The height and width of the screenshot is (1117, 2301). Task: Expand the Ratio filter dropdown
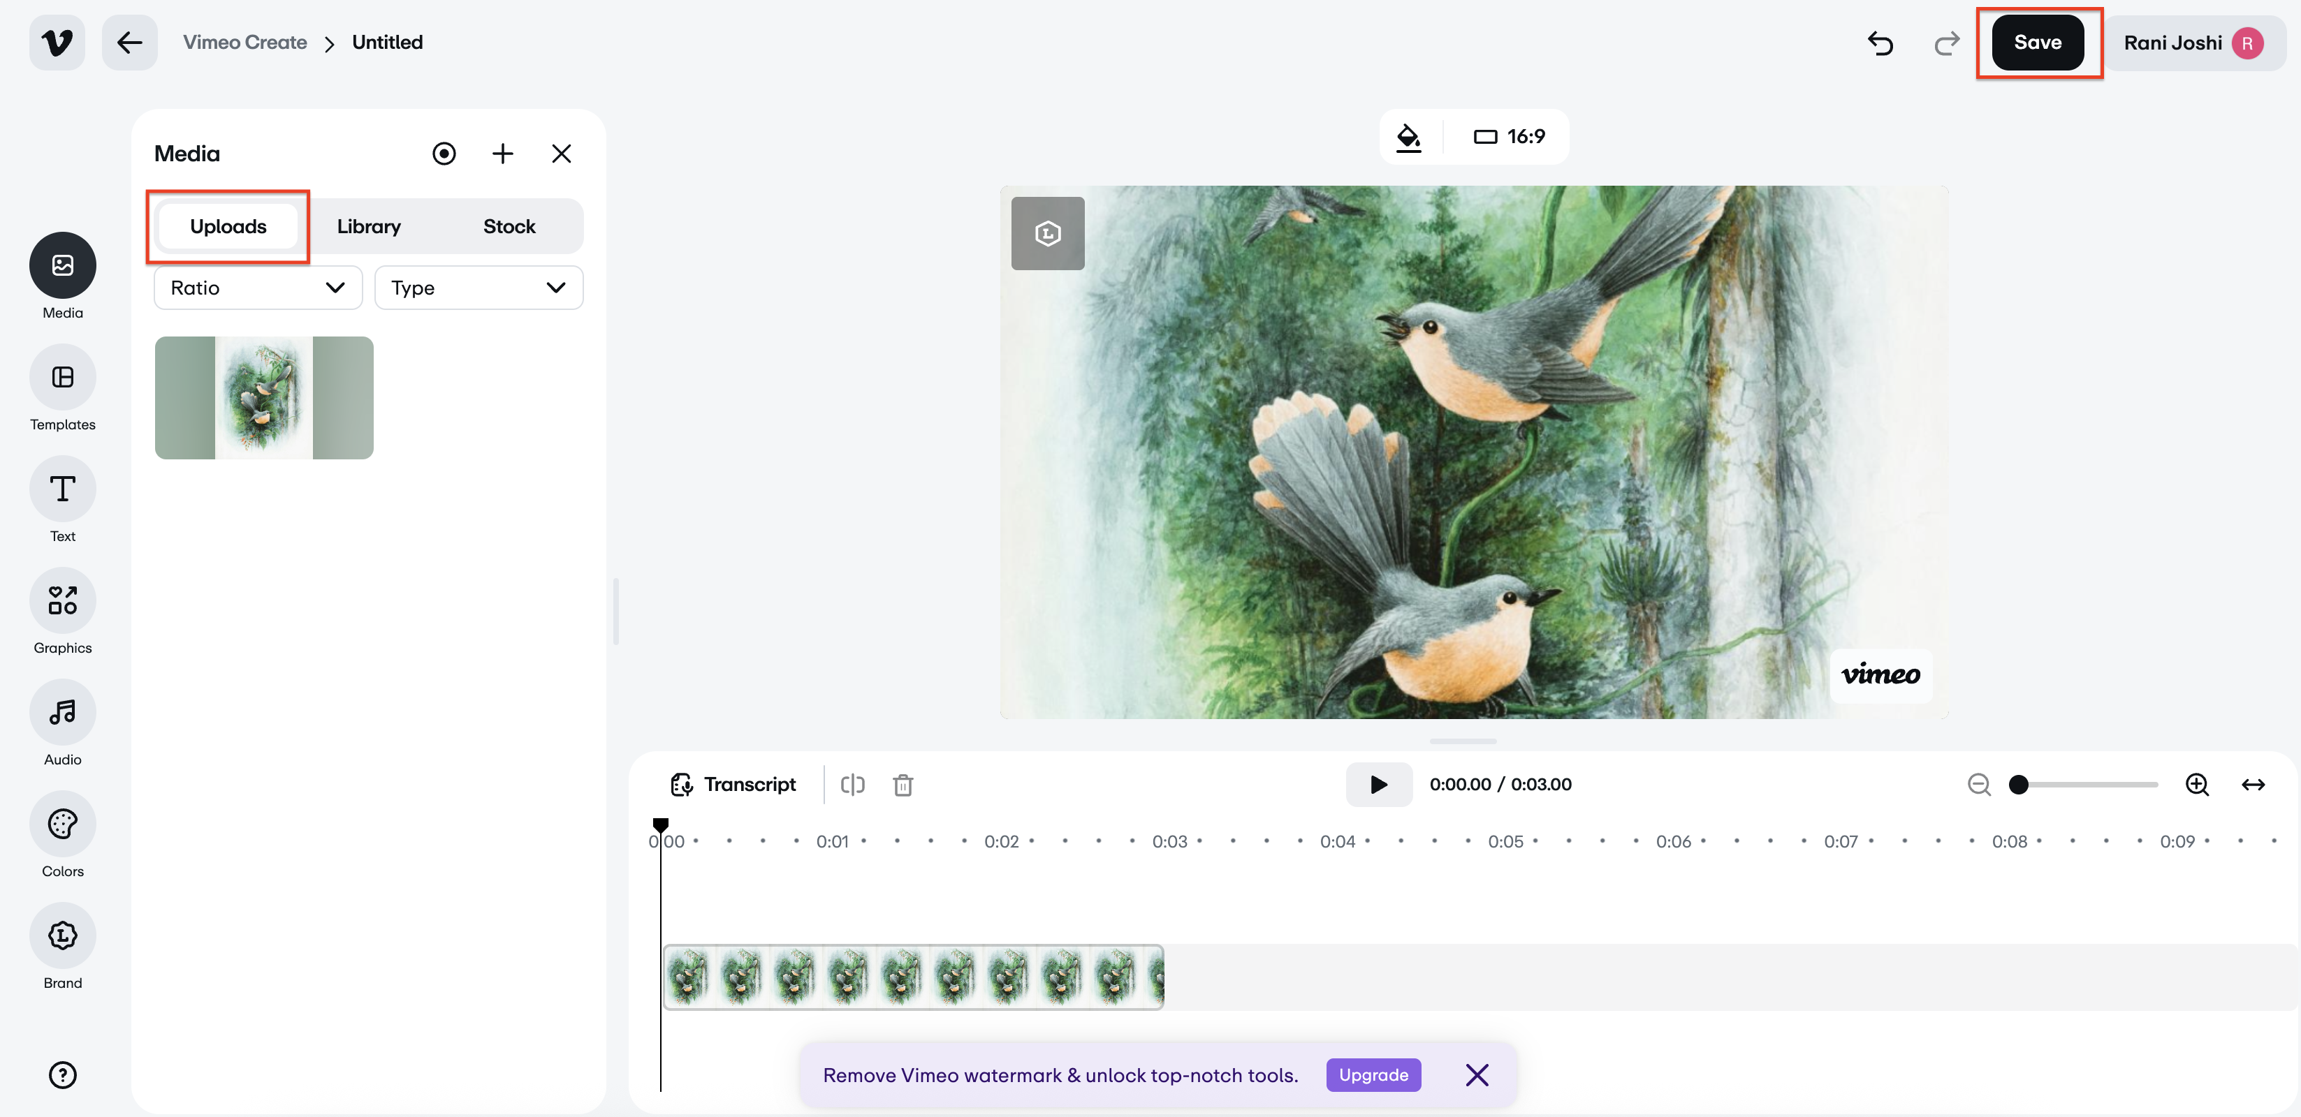point(258,288)
